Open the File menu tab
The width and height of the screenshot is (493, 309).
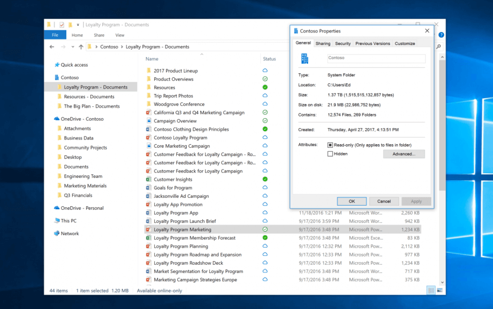coord(55,35)
